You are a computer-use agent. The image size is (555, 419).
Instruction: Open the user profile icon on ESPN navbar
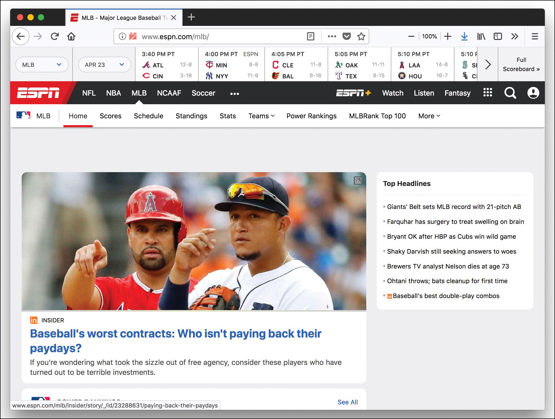point(533,93)
